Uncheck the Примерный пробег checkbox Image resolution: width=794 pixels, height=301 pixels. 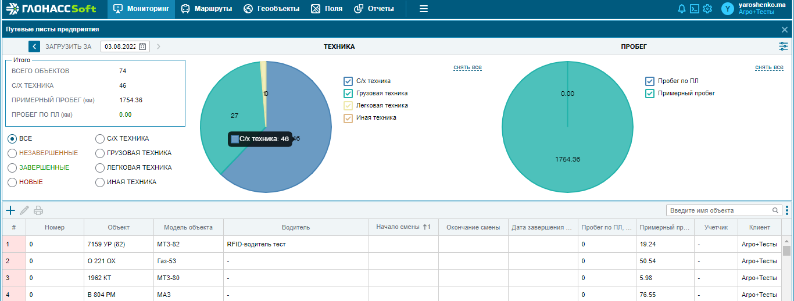[650, 94]
